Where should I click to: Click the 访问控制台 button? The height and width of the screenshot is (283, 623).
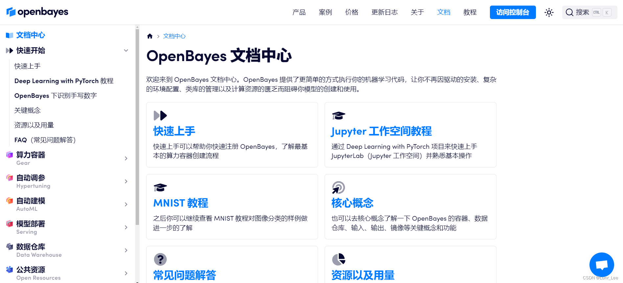[513, 12]
